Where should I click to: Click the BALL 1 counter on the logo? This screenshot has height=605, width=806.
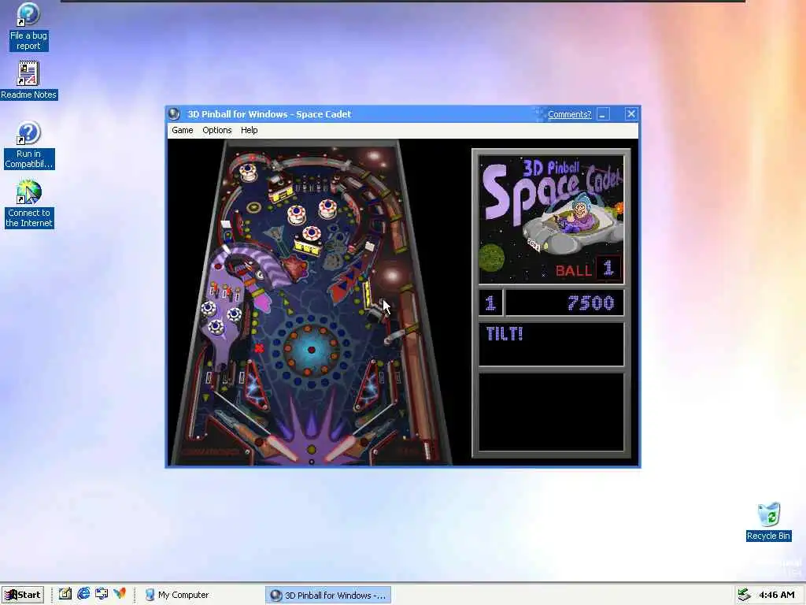tap(587, 269)
